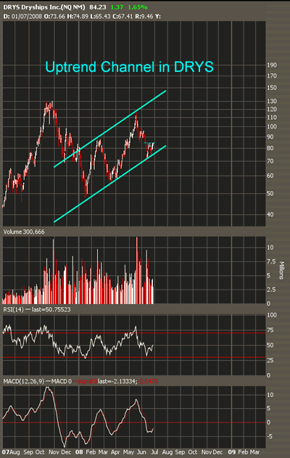This screenshot has height=458, width=290.
Task: Click the open value O:73.66
Action: (54, 17)
